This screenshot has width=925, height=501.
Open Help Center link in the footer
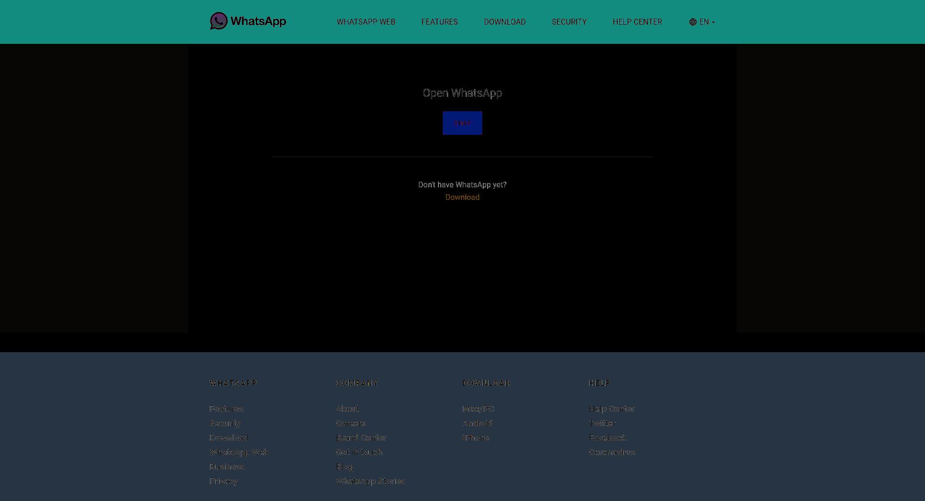click(612, 409)
